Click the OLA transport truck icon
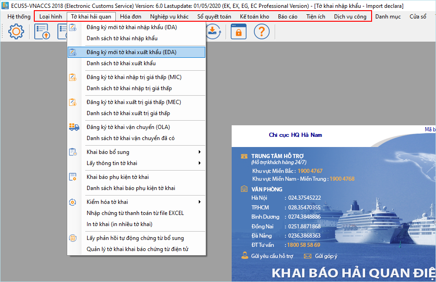436x282 pixels. 74,127
